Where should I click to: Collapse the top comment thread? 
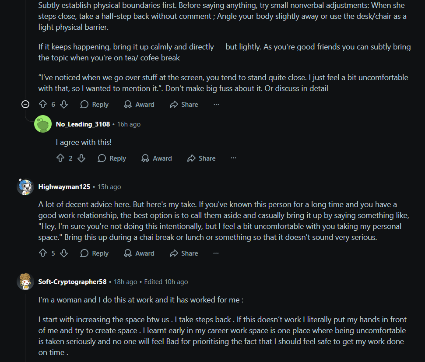click(x=25, y=104)
